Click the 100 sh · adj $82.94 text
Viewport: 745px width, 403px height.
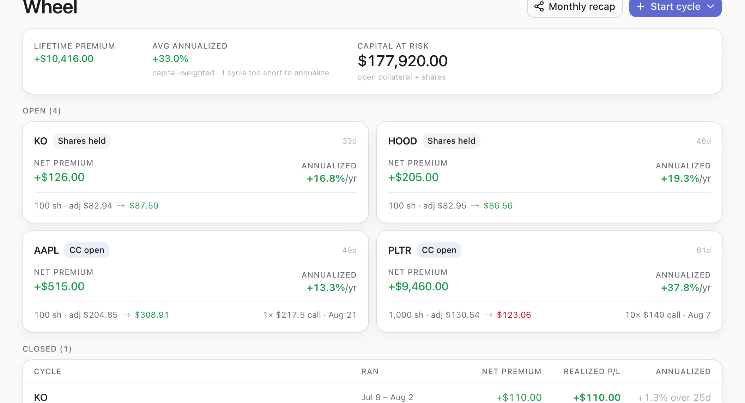point(73,206)
